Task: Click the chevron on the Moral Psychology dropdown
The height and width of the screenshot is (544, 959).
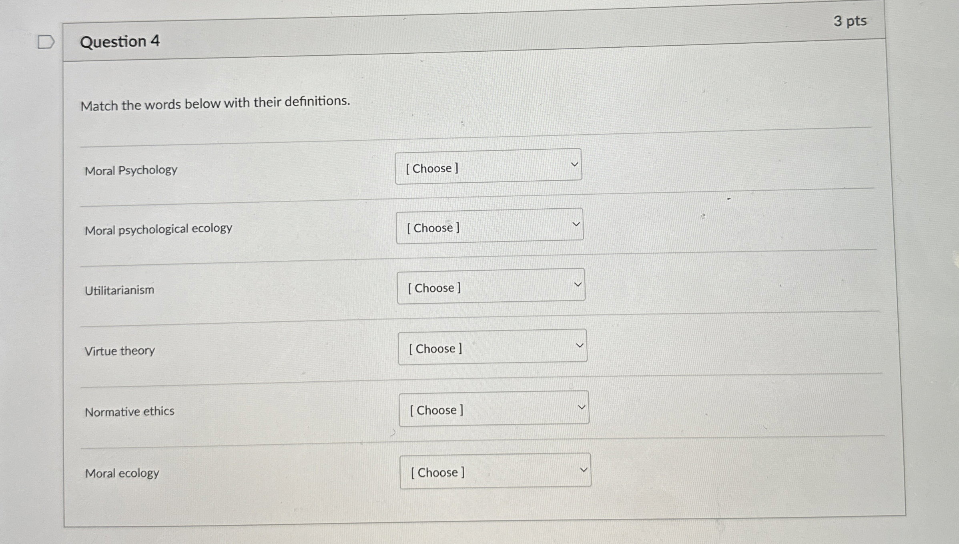Action: coord(574,164)
